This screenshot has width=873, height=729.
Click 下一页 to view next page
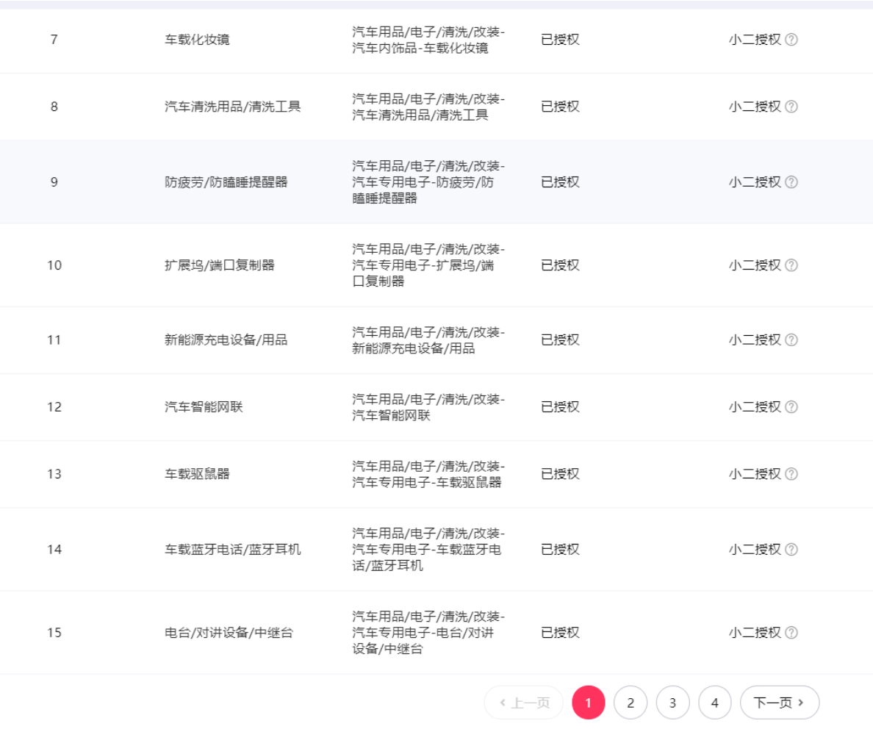coord(779,703)
